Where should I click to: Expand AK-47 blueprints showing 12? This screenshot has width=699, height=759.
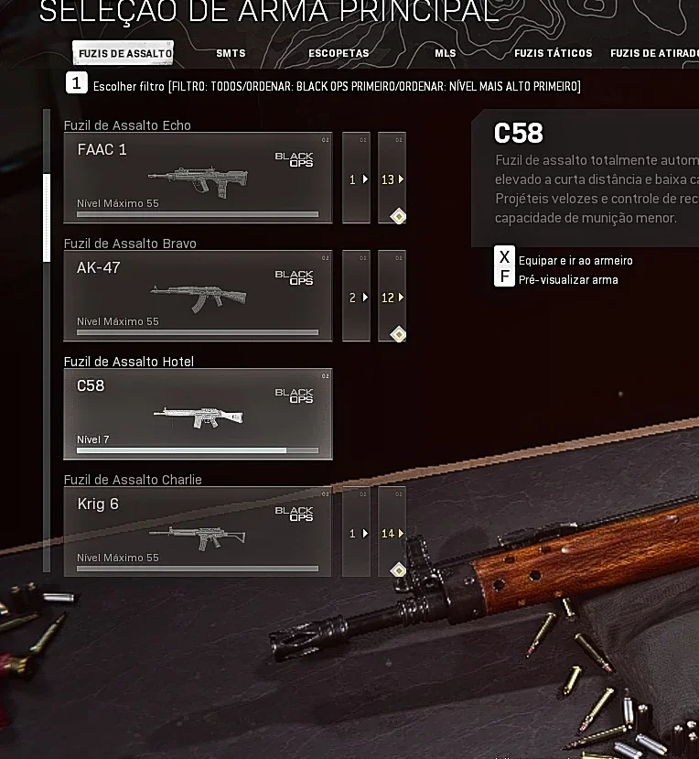[x=392, y=296]
